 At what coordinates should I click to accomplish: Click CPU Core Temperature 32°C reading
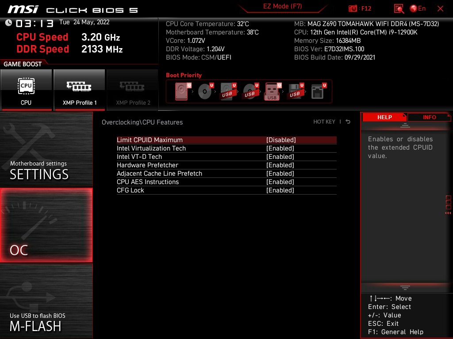[207, 24]
